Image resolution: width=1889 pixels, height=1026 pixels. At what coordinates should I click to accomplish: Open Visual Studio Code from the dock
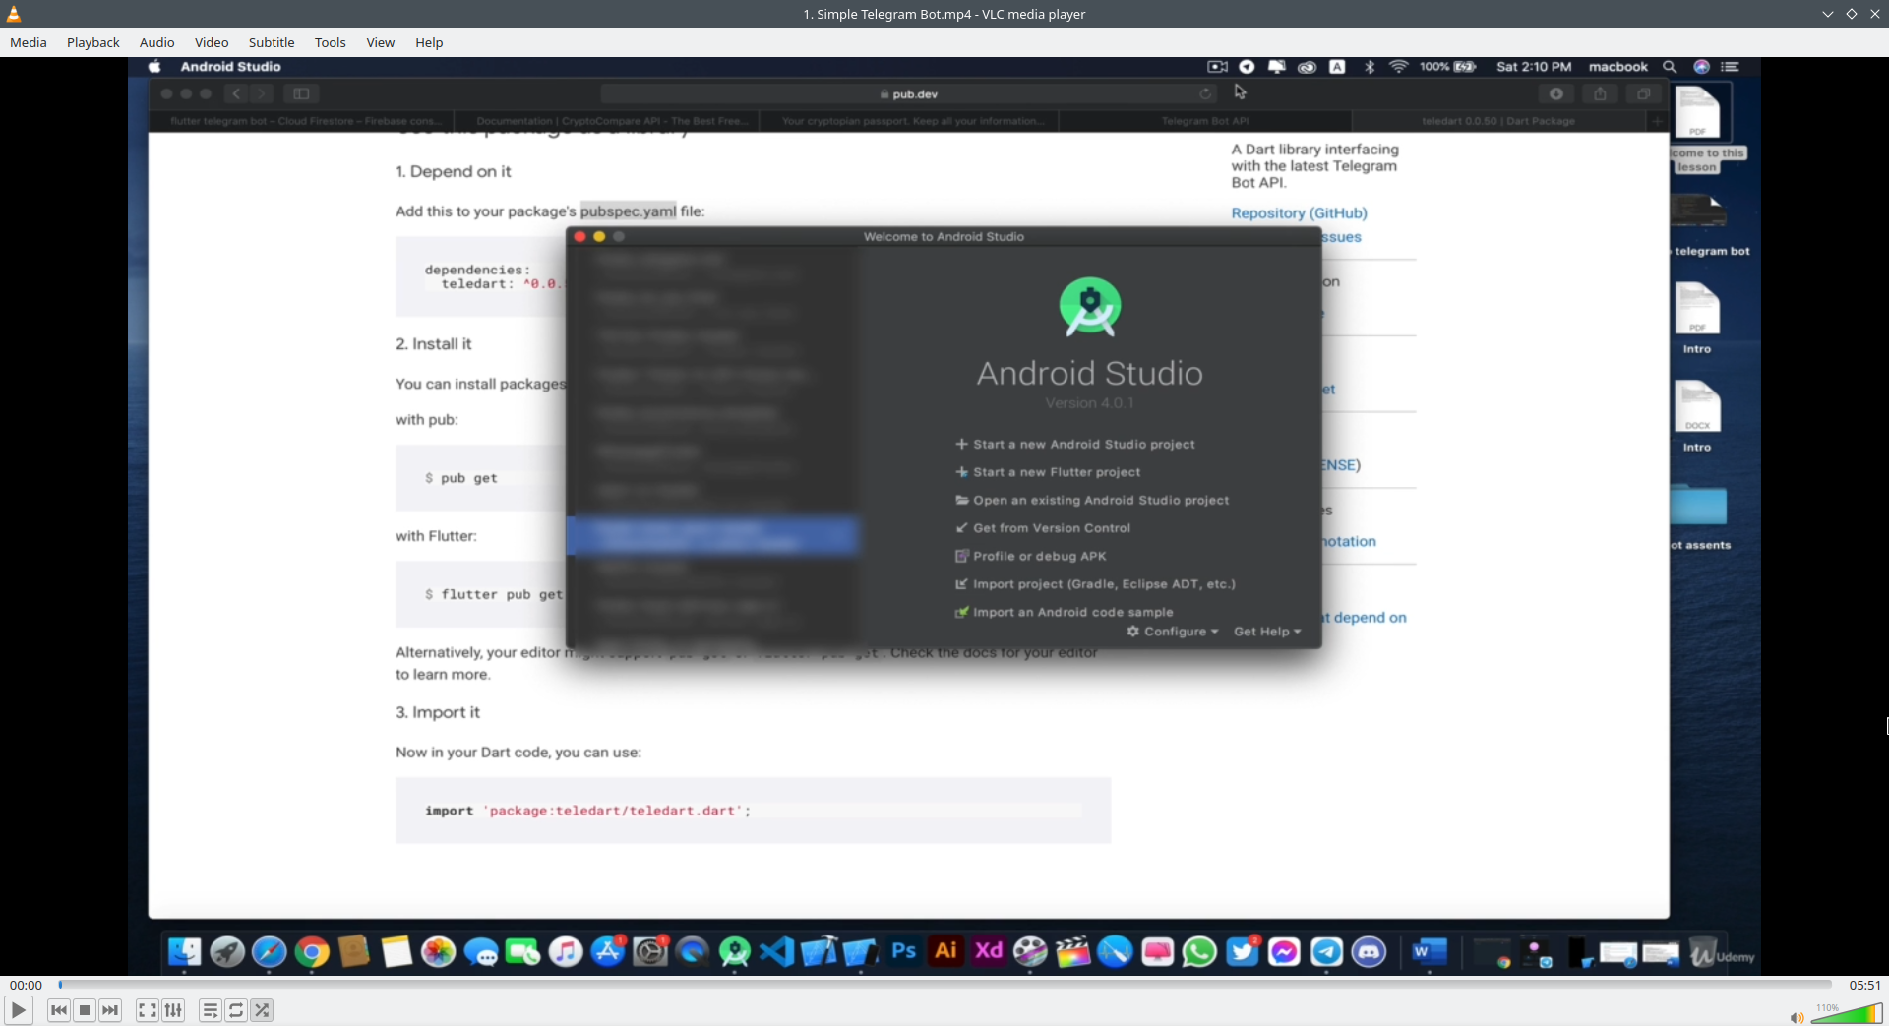click(777, 952)
